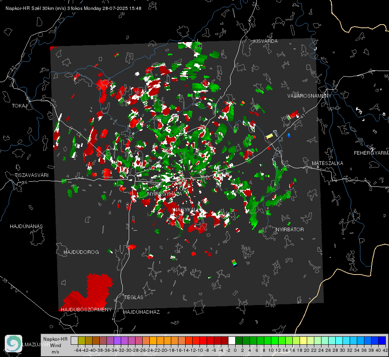The image size is (389, 357).
Task: Click the KISVÁRDA town label
Action: click(265, 41)
